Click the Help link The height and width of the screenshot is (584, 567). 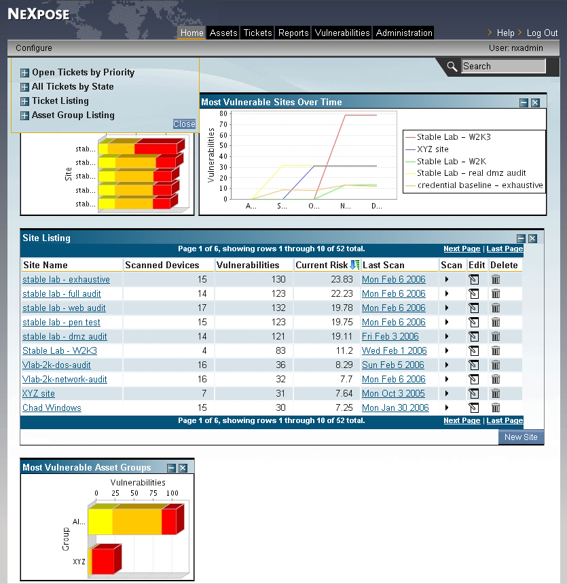tap(505, 33)
